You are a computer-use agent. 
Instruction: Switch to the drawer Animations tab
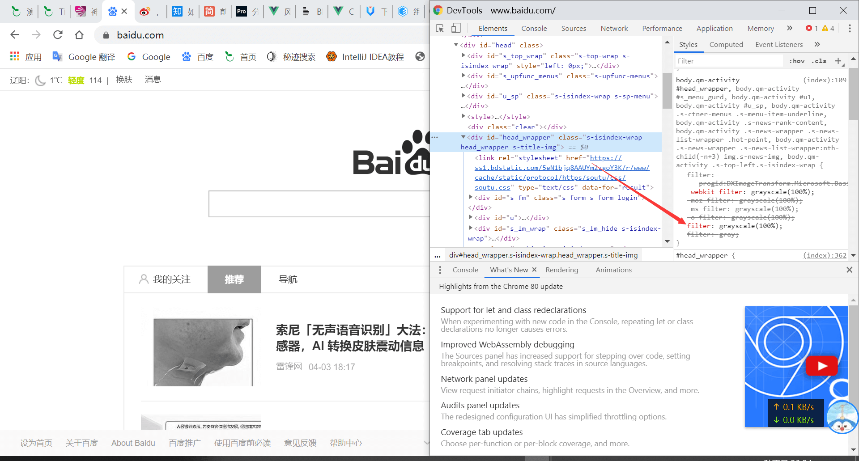click(x=613, y=270)
